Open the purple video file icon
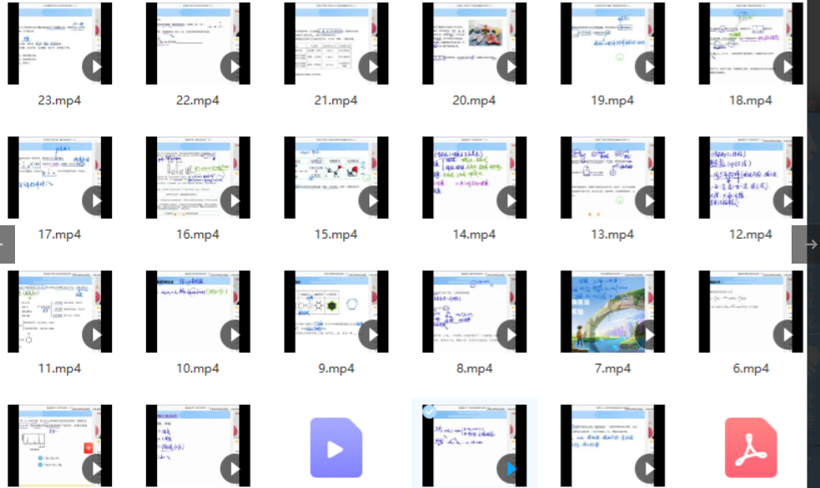Screen dimensions: 820x488 coord(336,448)
